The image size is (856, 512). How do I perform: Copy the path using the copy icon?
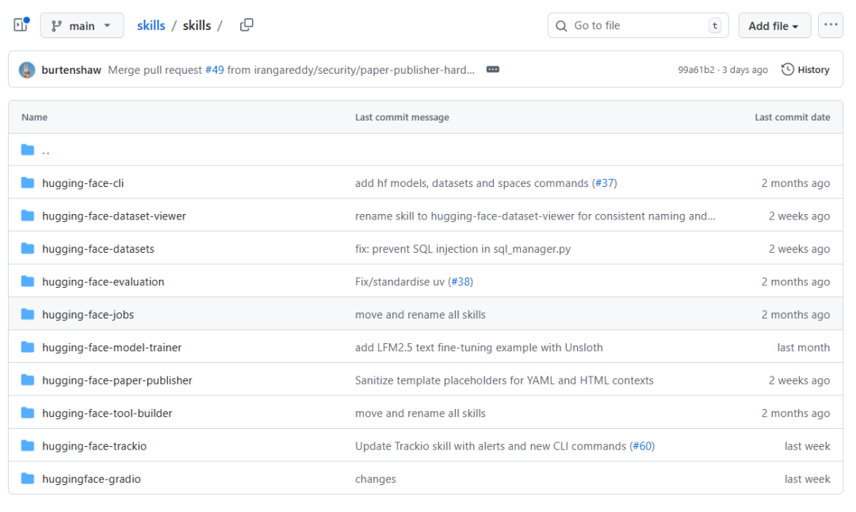tap(246, 25)
